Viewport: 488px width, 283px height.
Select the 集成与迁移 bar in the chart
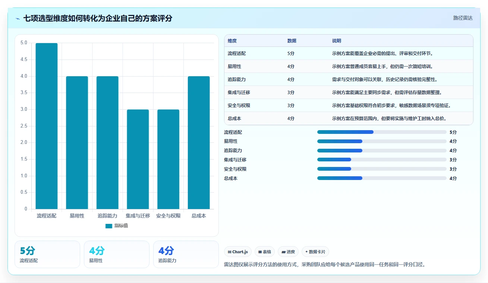[138, 159]
